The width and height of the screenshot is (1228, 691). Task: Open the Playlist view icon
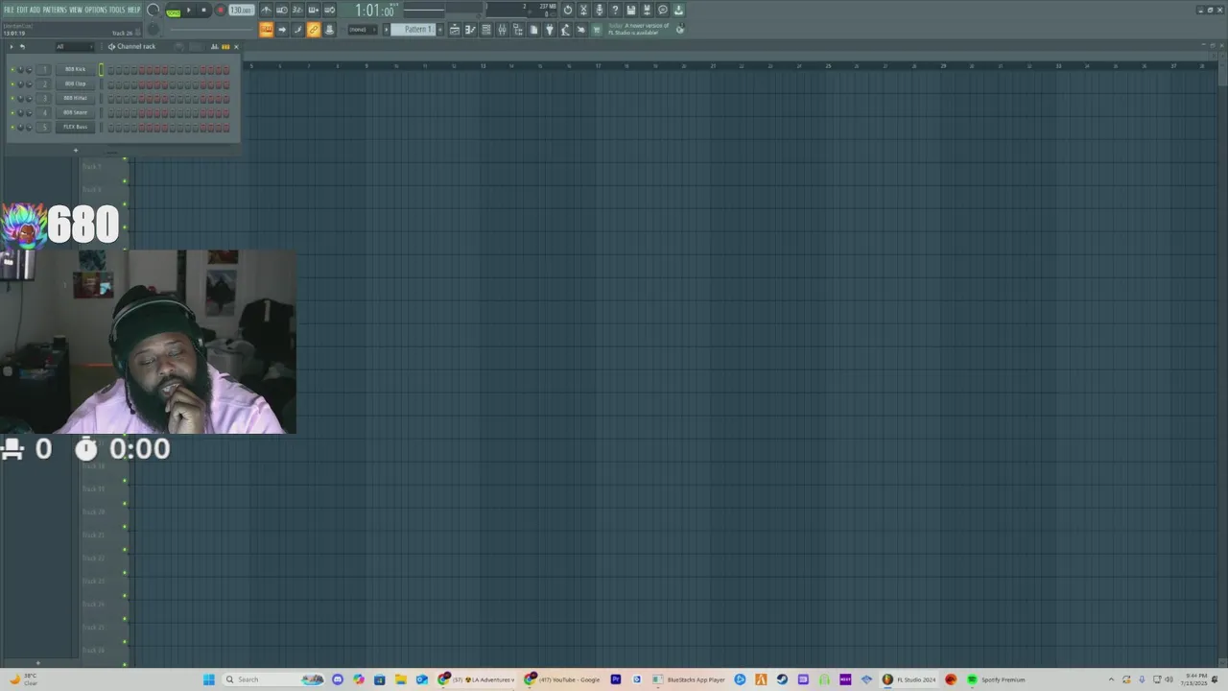pyautogui.click(x=455, y=30)
